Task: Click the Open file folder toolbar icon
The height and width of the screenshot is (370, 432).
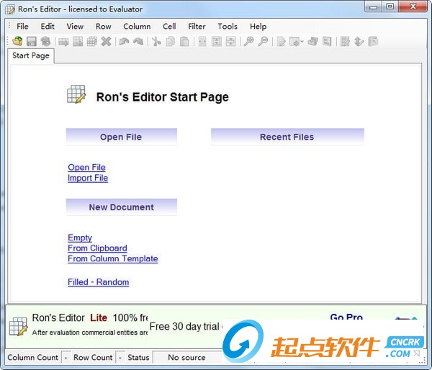Action: point(17,42)
